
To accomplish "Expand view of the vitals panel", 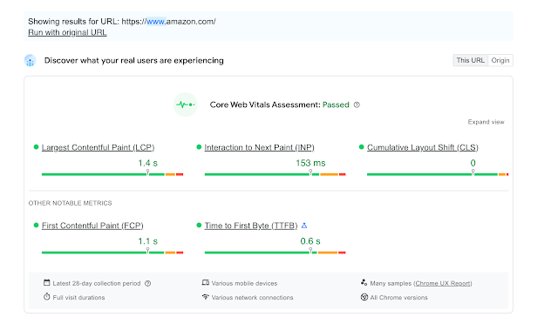I will 486,122.
